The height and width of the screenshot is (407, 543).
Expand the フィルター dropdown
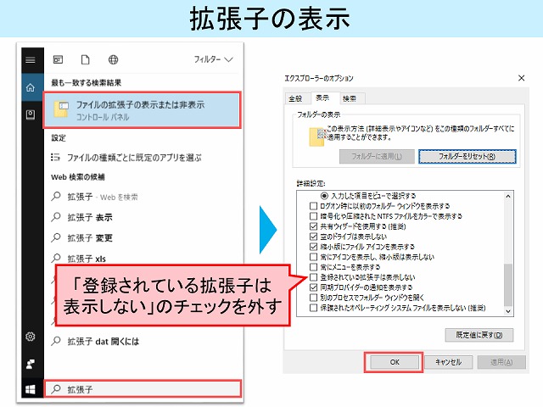pos(213,59)
